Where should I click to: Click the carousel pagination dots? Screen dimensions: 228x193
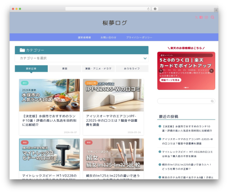186,88
